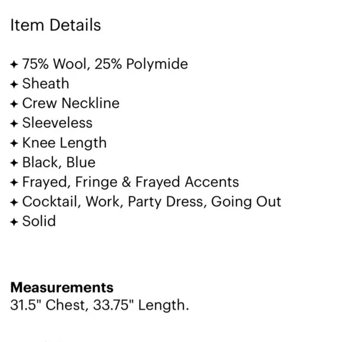The image size is (342, 342).
Task: Click Cocktail, Work, Party Dress, Going Out
Action: coord(152,202)
